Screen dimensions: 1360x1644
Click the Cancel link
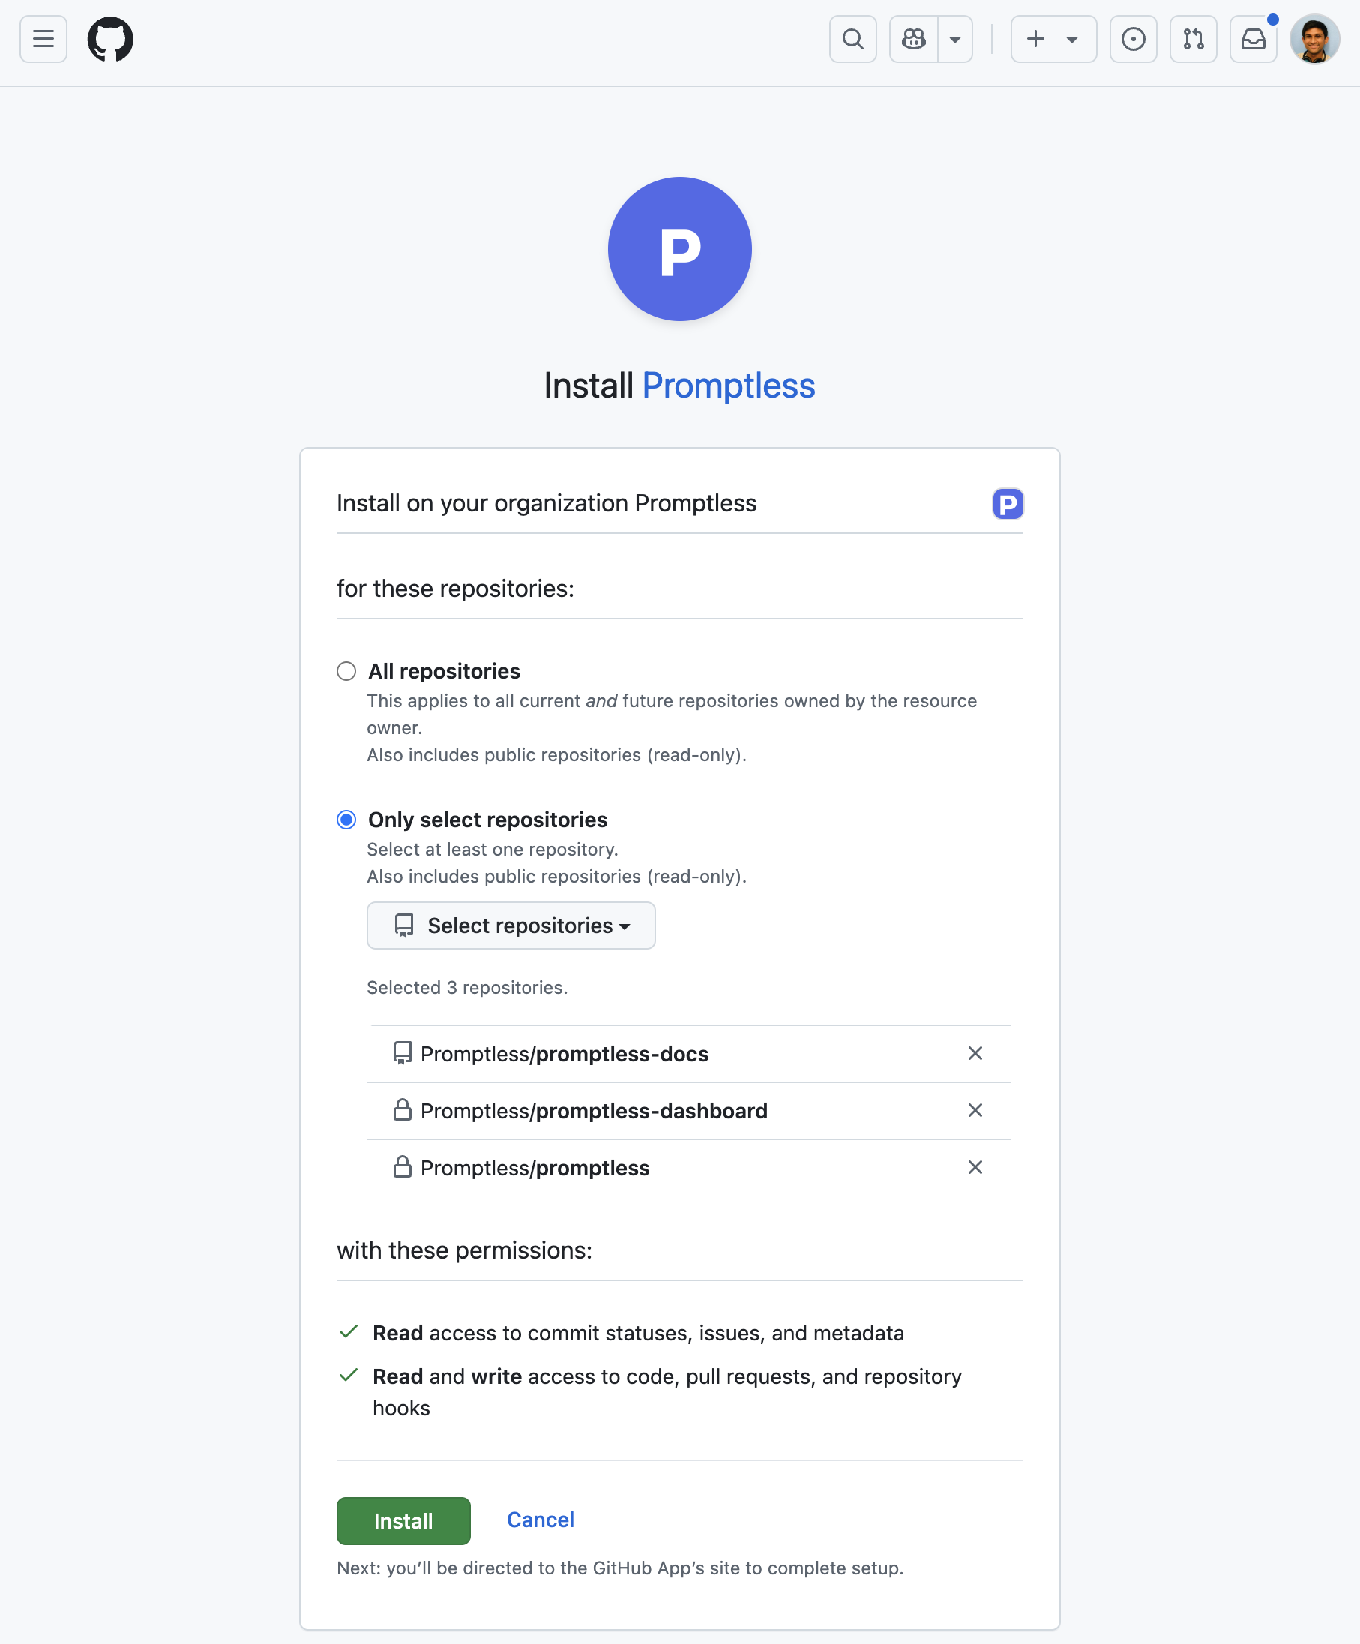click(540, 1519)
